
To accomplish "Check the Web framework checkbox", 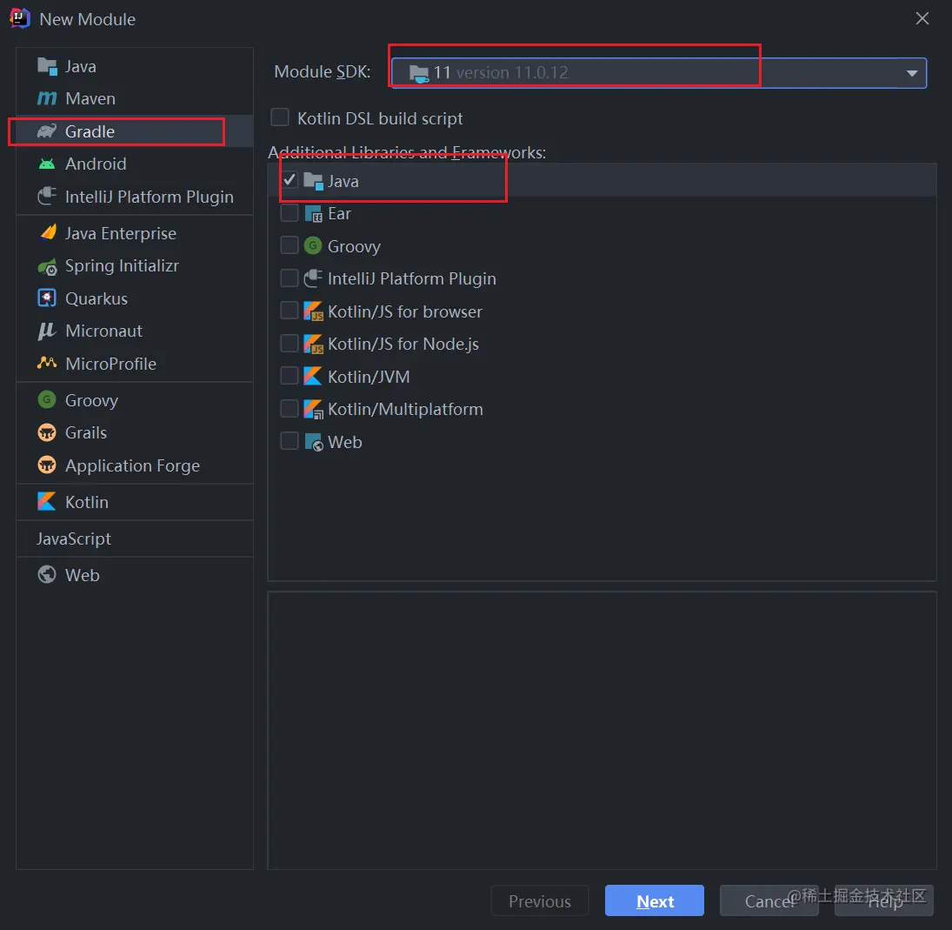I will [x=290, y=441].
